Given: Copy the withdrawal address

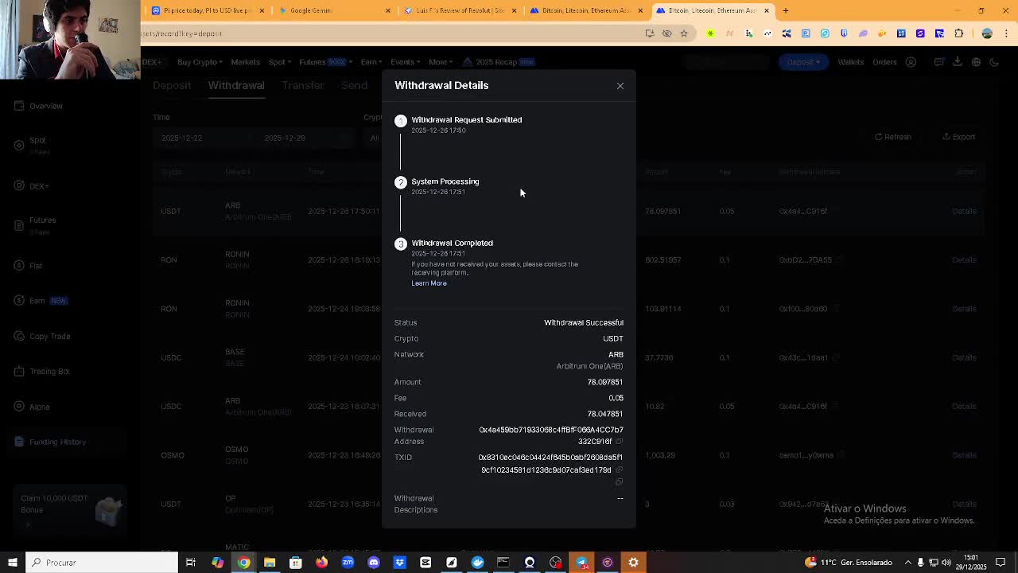Looking at the screenshot, I should 620,441.
